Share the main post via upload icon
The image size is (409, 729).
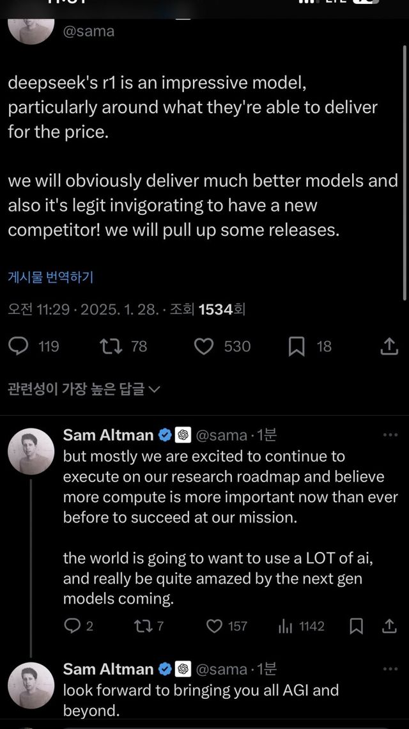point(389,347)
